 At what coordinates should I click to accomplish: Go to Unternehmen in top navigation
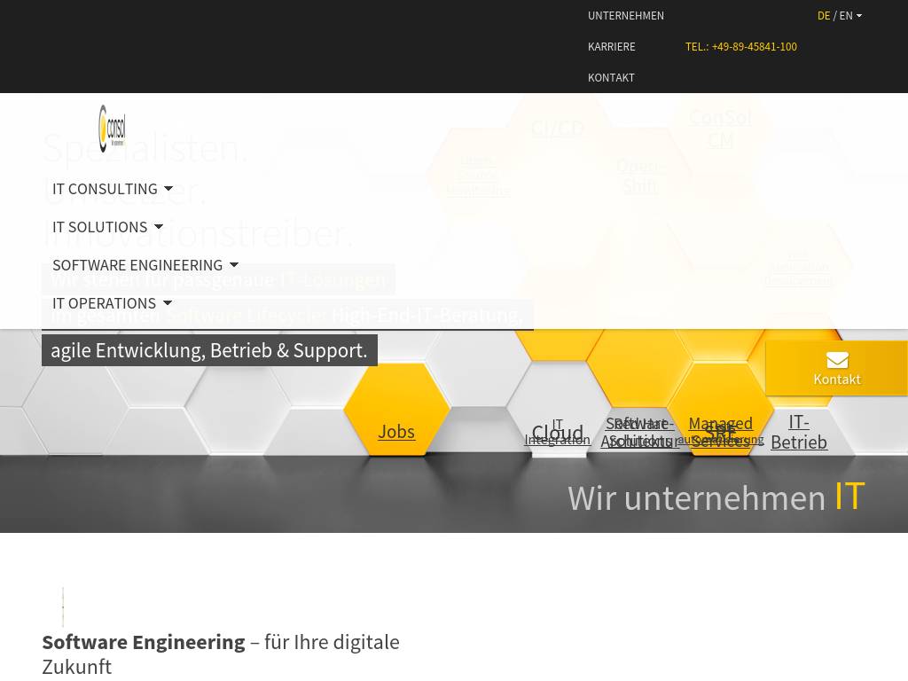pos(625,16)
